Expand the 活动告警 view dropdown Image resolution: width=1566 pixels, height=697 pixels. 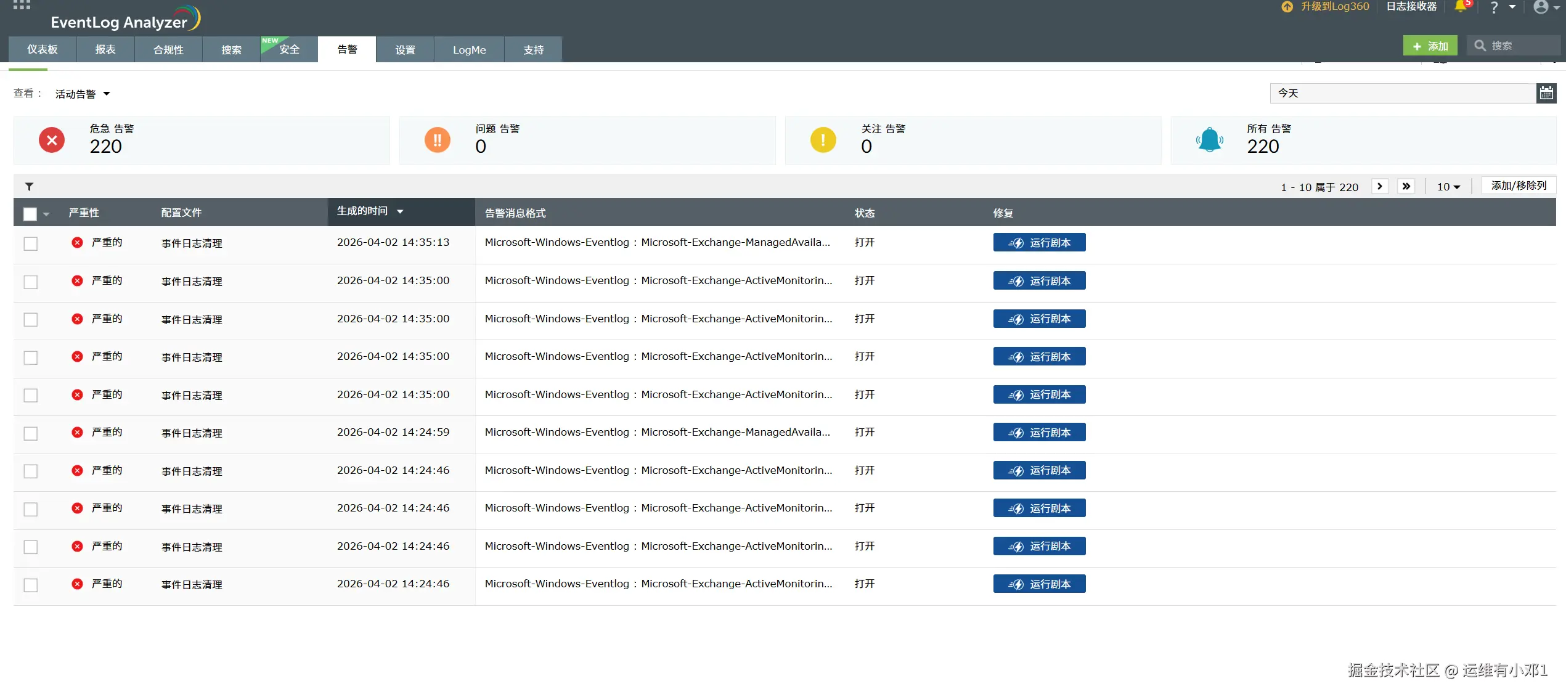[83, 94]
